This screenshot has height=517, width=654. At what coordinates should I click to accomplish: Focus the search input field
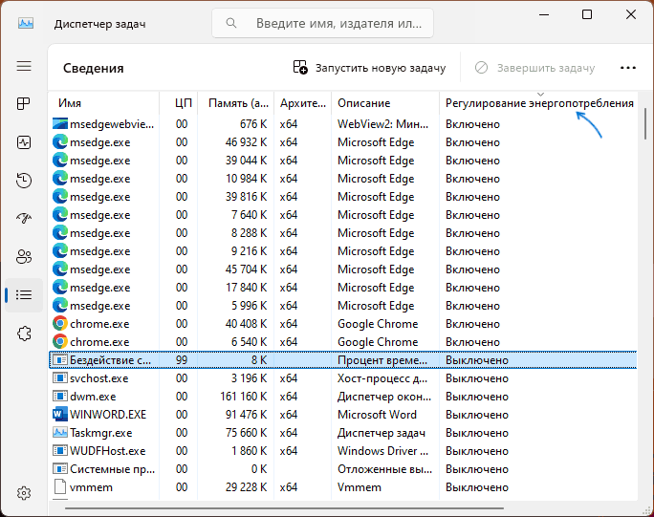tap(322, 23)
